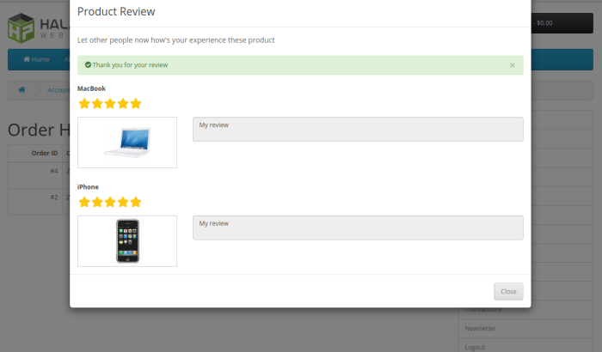Click the first star of the MacBook rating
This screenshot has width=602, height=352.
[x=84, y=104]
